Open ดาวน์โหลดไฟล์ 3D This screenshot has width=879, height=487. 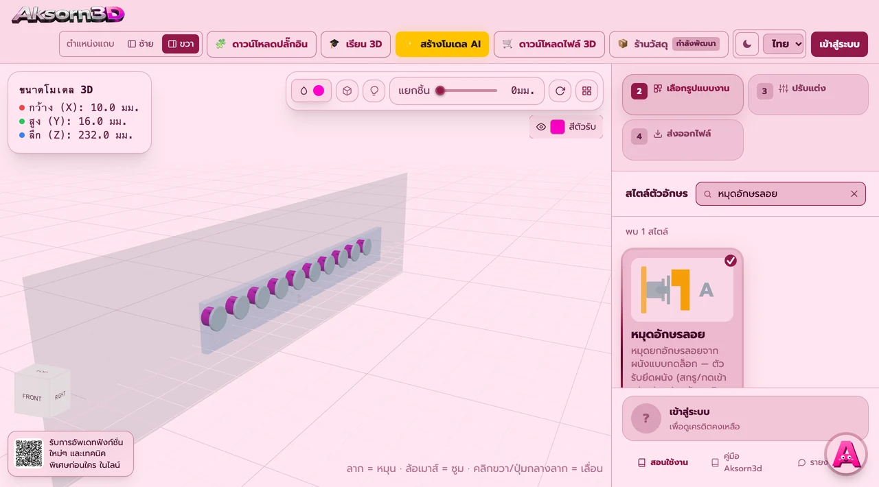tap(549, 44)
